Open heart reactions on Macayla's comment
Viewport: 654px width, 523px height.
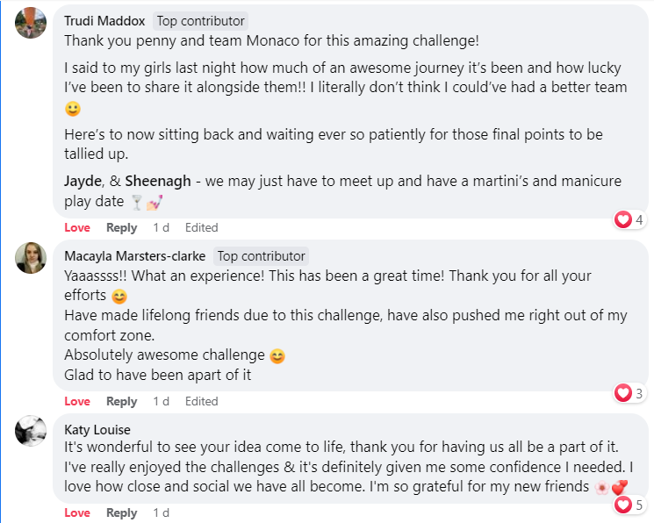pyautogui.click(x=629, y=393)
